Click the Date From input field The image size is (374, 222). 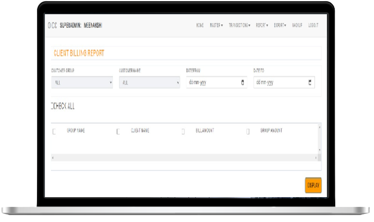pyautogui.click(x=217, y=82)
